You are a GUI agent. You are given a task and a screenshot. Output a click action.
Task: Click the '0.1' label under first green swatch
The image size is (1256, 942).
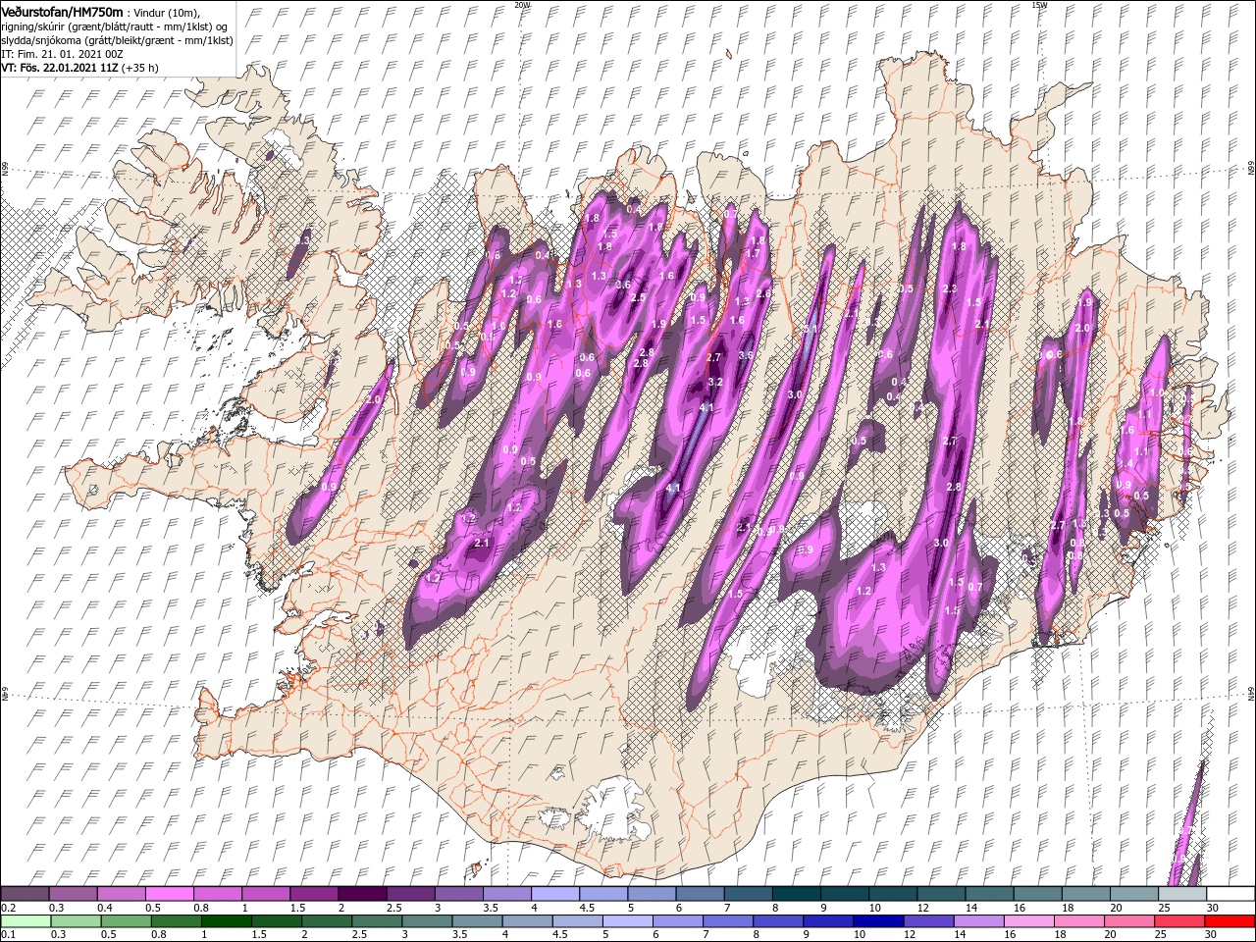[7, 935]
